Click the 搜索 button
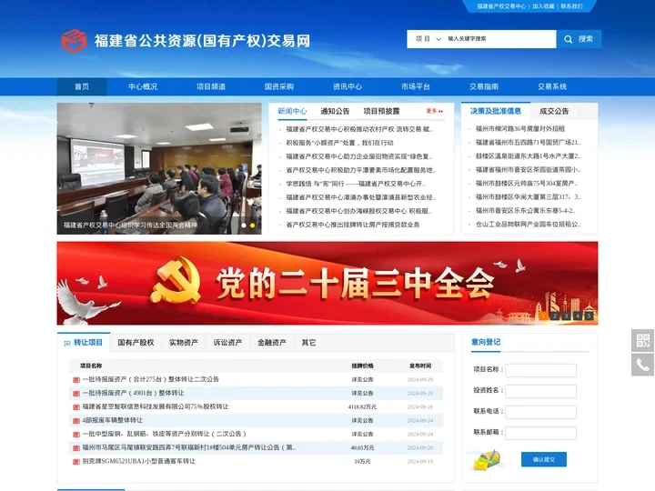The image size is (655, 491). coord(579,39)
